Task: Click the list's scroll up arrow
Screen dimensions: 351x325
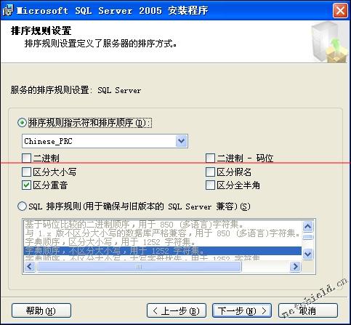Action: 308,226
